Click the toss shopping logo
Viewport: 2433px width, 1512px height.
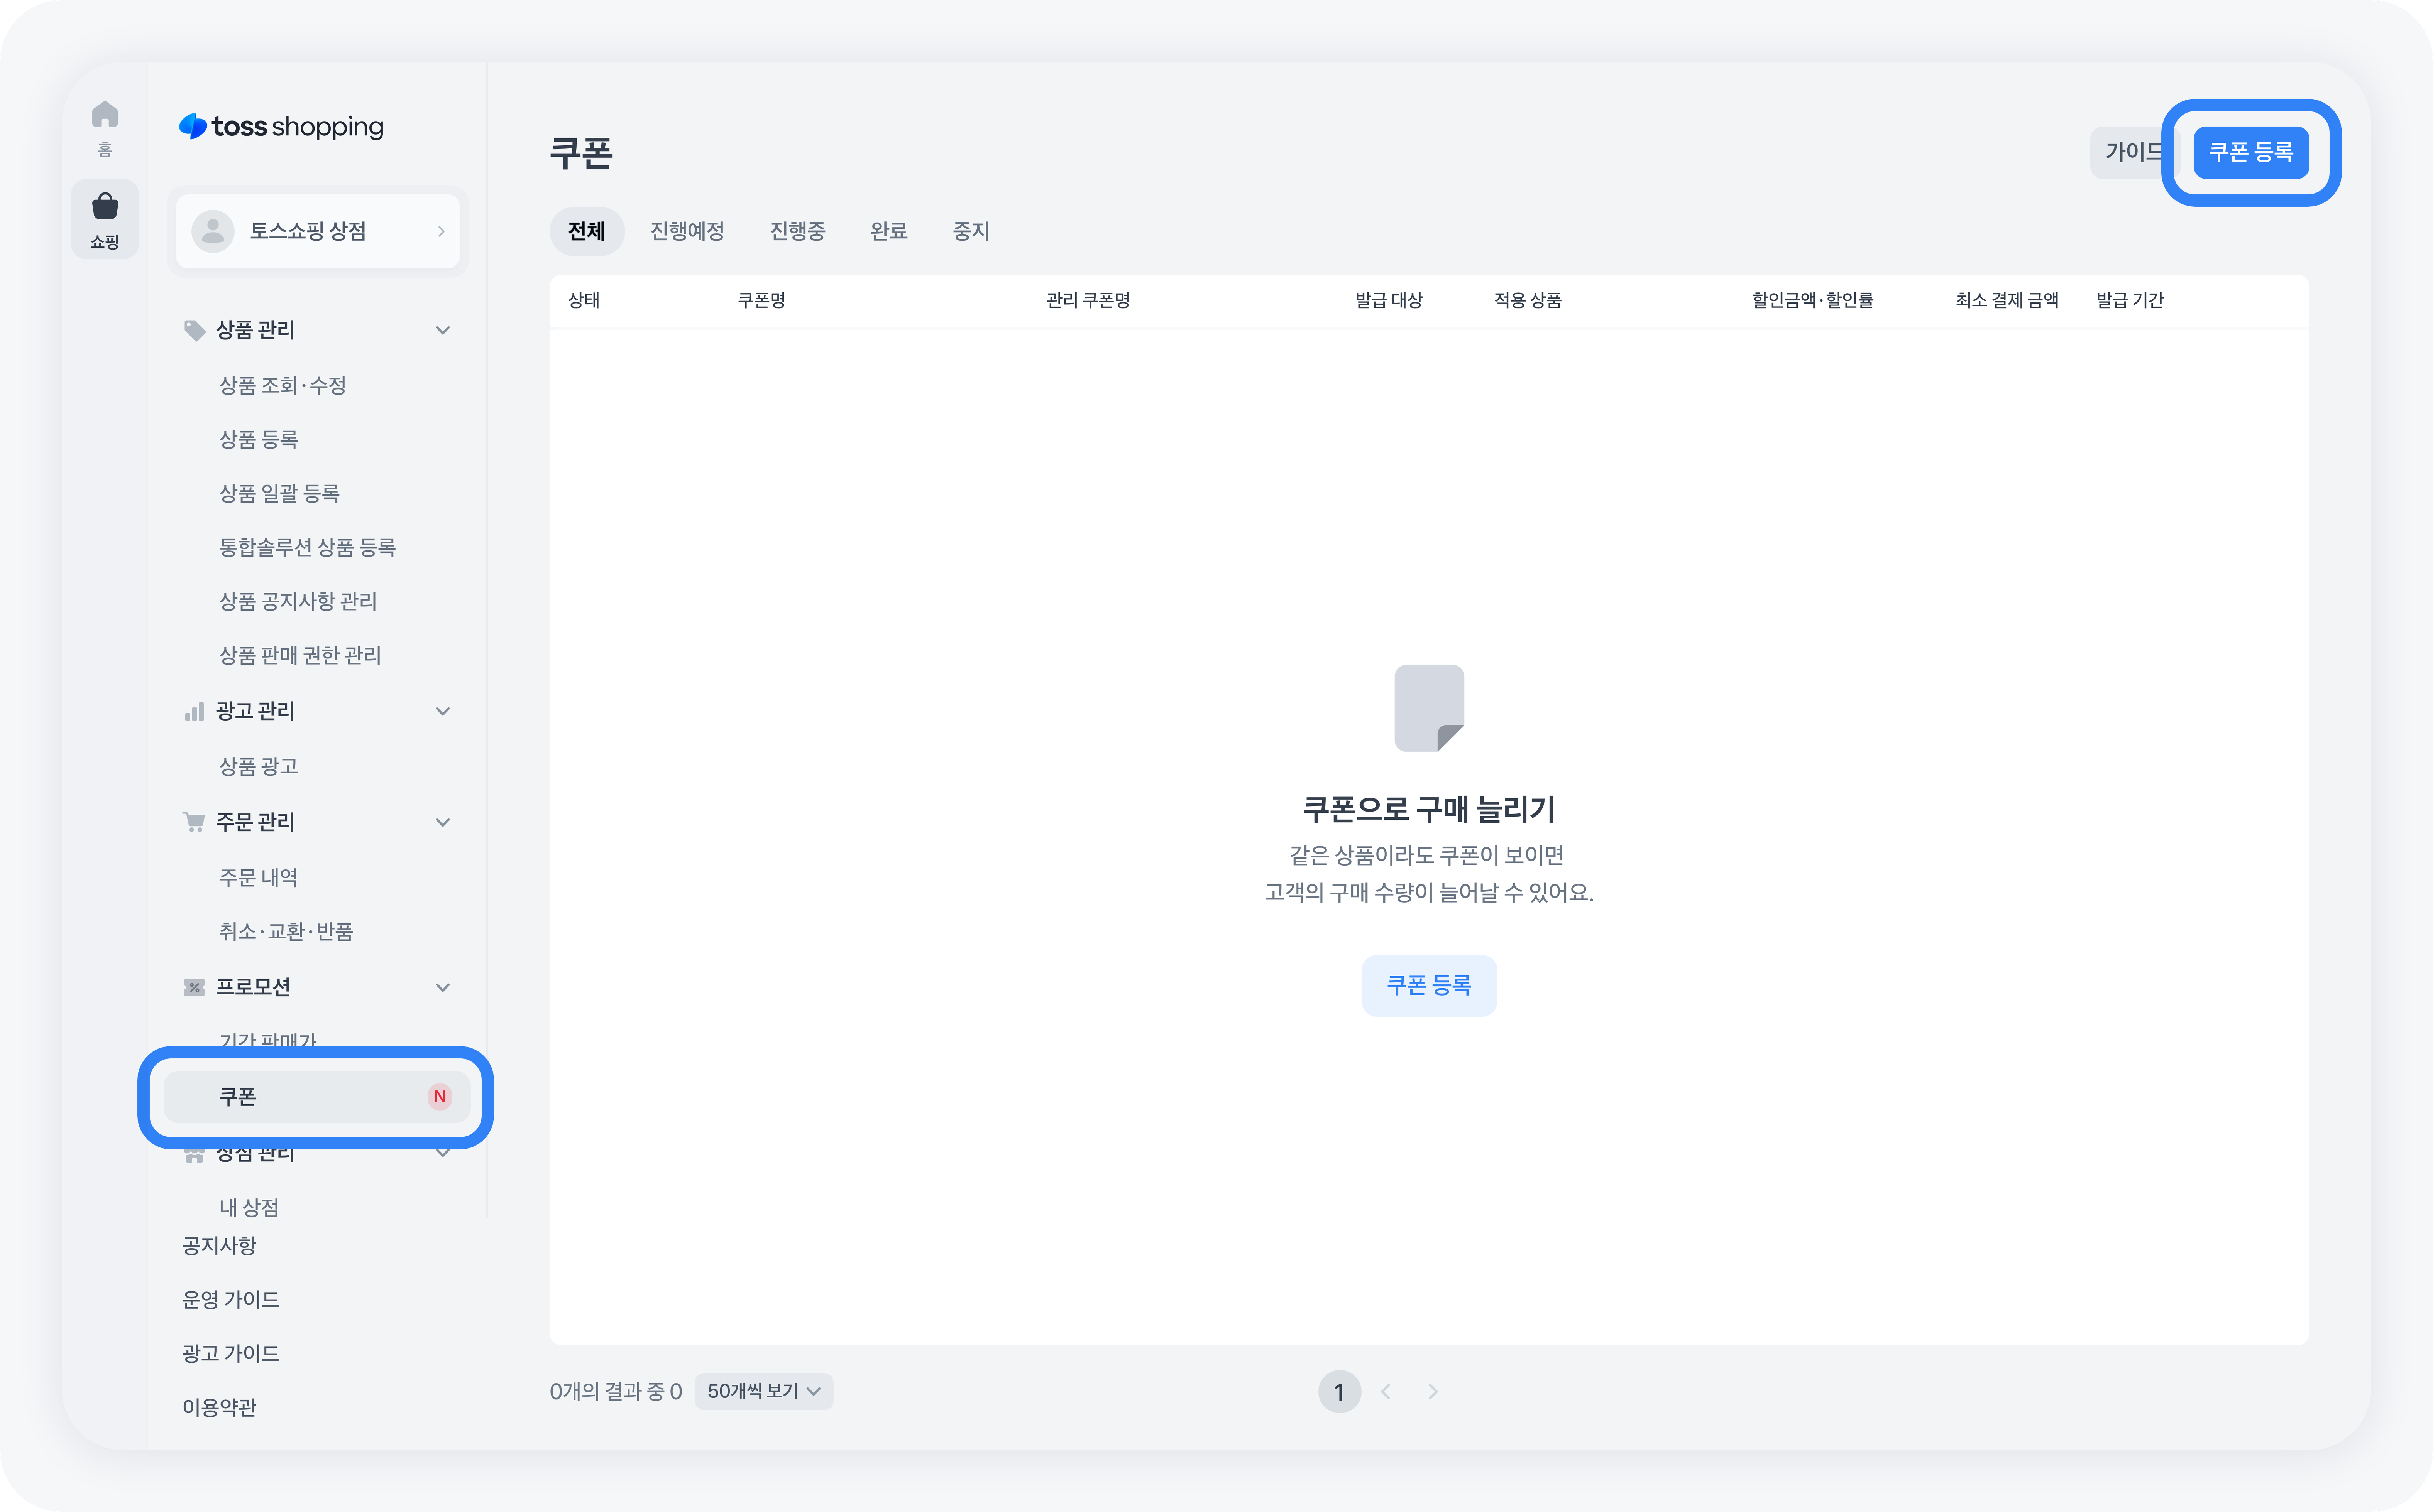pyautogui.click(x=281, y=127)
